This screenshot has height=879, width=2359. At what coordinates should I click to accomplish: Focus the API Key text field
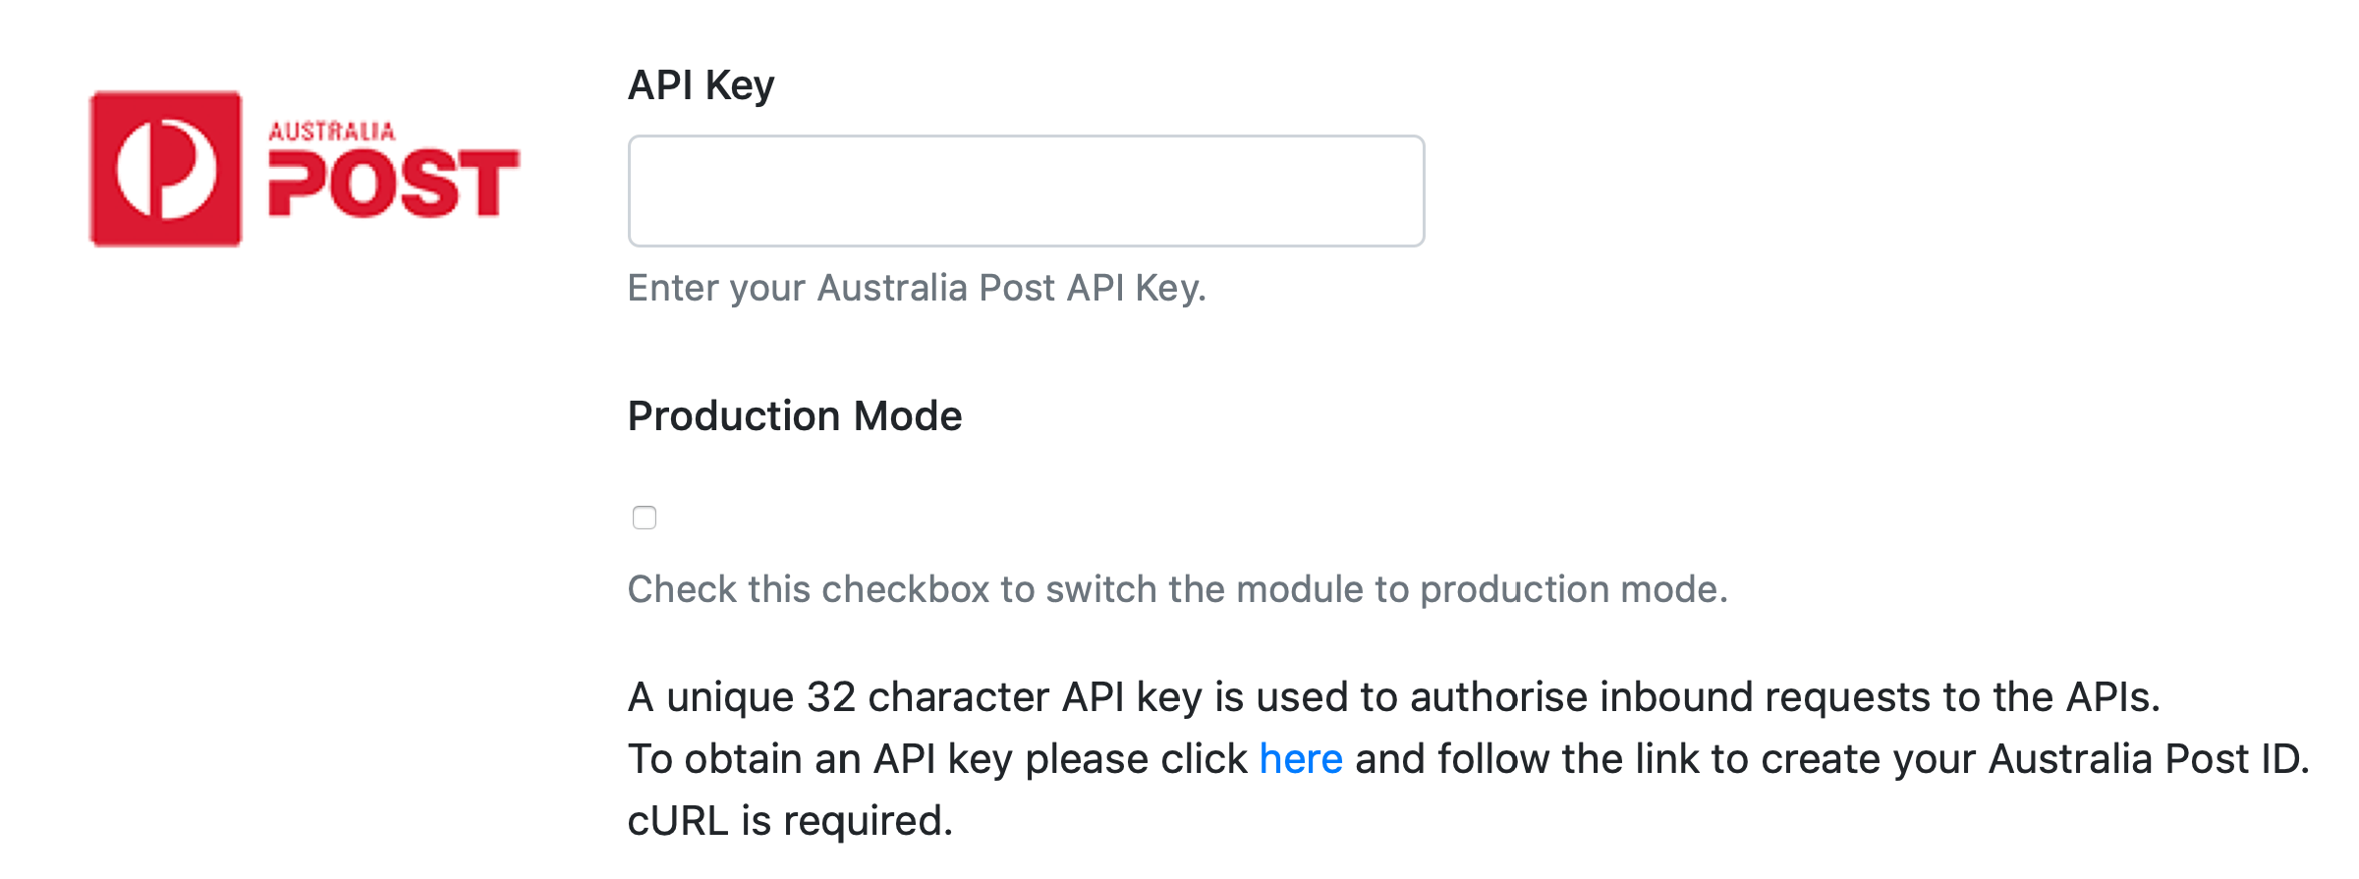click(x=1026, y=191)
